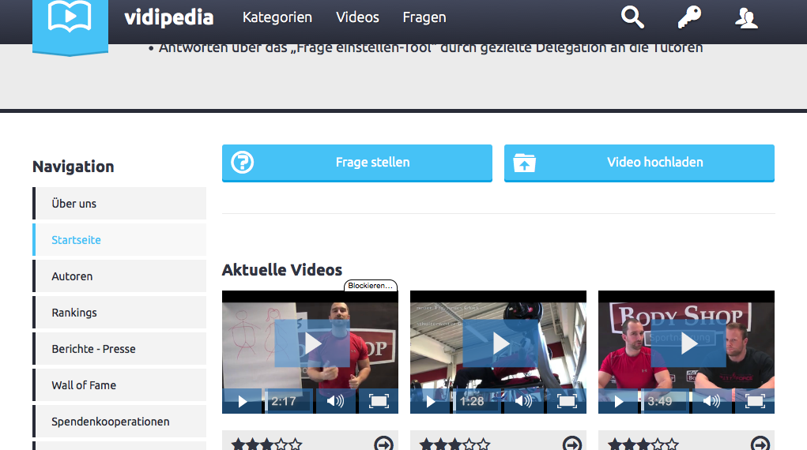Open arrow icon below the 3:49 video
The height and width of the screenshot is (450, 807).
click(760, 444)
